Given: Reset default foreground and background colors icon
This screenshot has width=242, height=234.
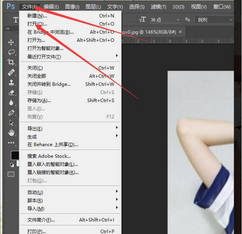Looking at the screenshot, I should [12, 165].
